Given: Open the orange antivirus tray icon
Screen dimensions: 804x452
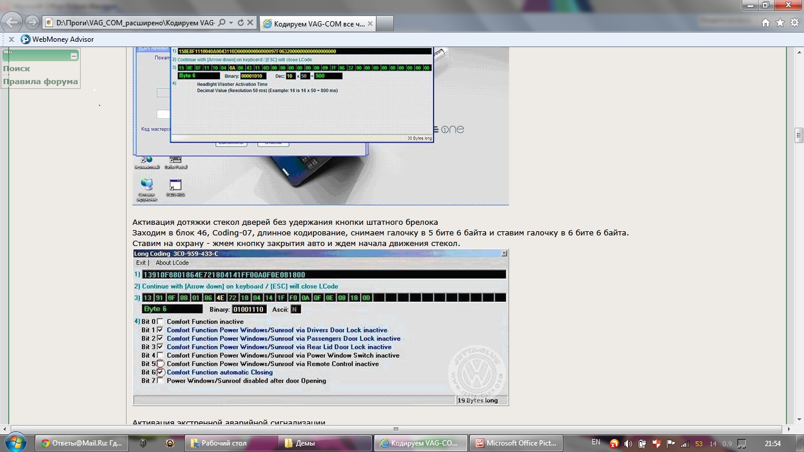Looking at the screenshot, I should (614, 443).
